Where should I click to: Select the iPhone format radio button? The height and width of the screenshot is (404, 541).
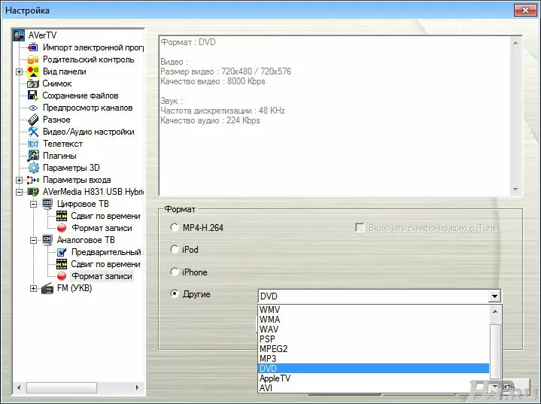[x=175, y=272]
